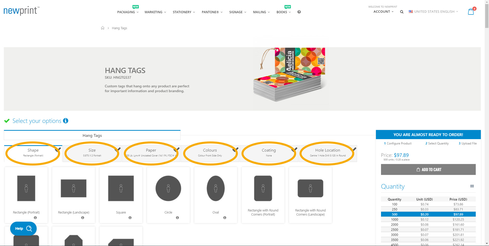Toggle quantity grid view icon

pyautogui.click(x=472, y=186)
